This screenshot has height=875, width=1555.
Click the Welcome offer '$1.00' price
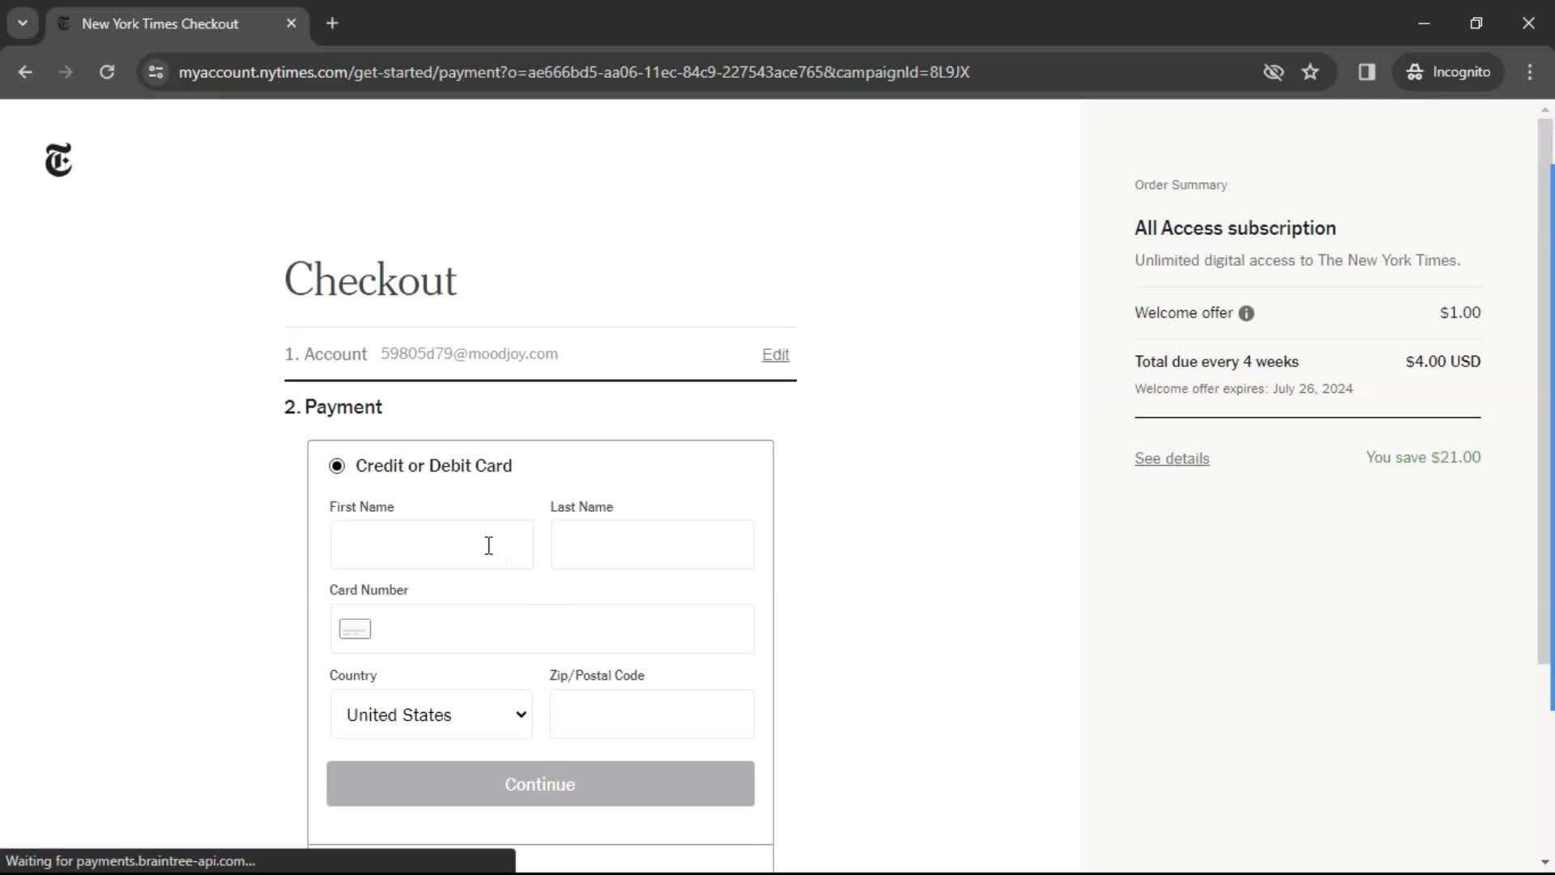(x=1460, y=313)
